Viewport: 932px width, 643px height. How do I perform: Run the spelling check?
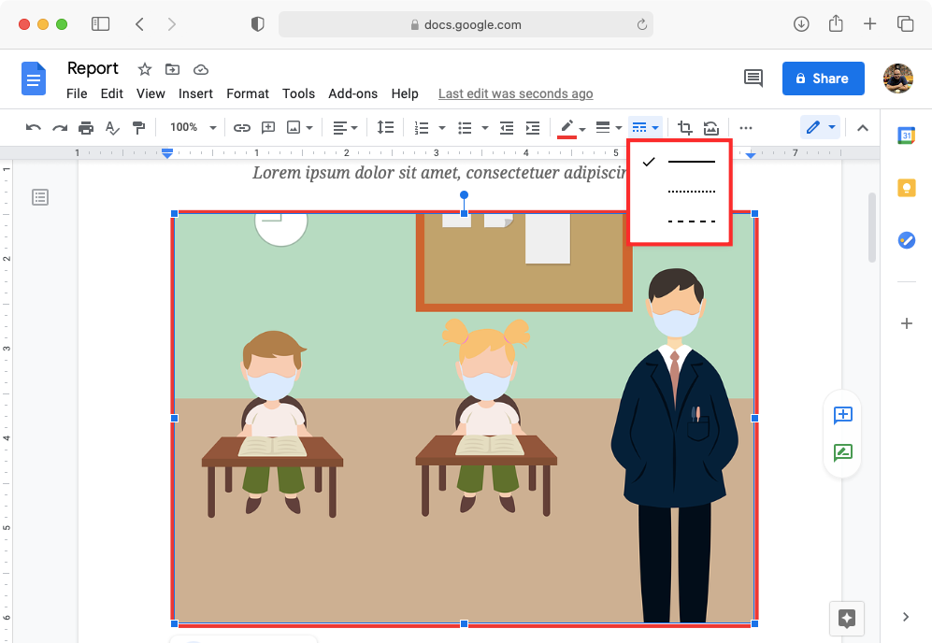coord(112,127)
